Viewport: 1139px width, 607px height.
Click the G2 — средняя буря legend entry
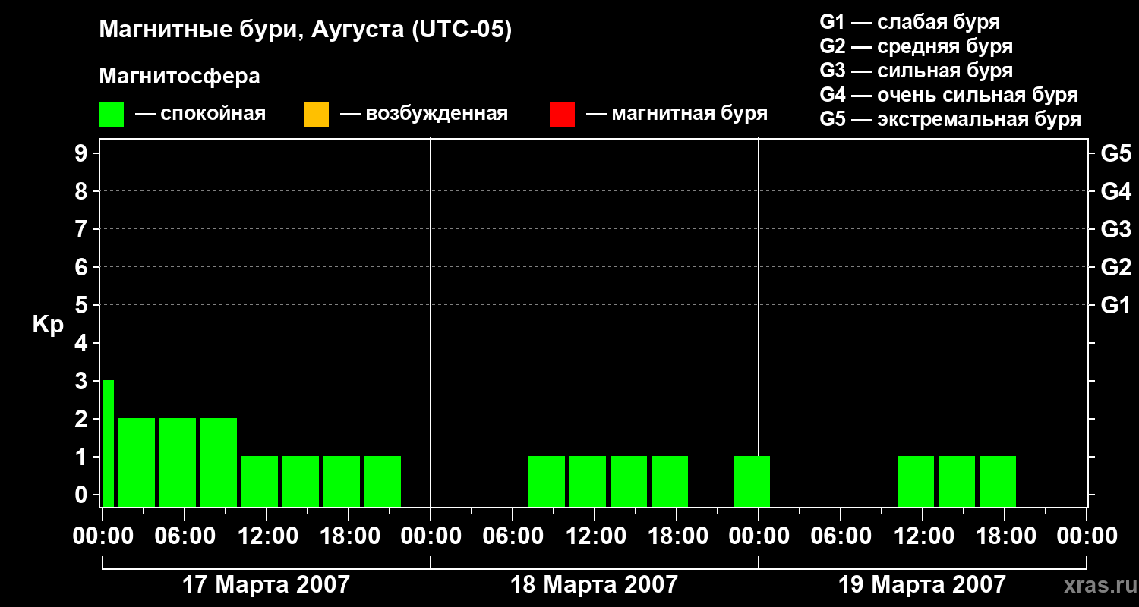tap(917, 47)
